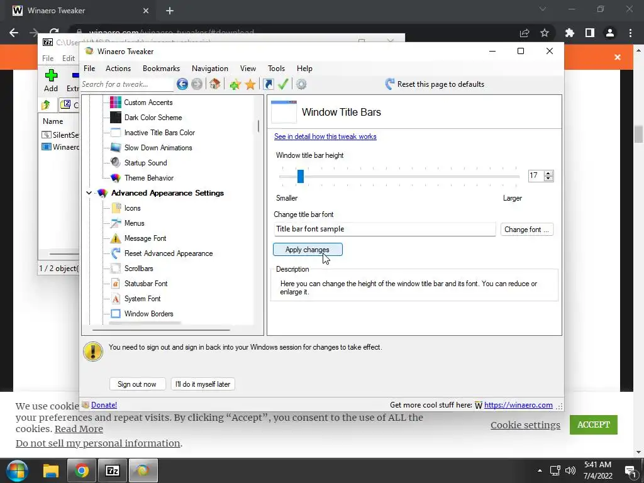Open Chrome three-dot menu
The width and height of the screenshot is (644, 483).
coord(630,33)
